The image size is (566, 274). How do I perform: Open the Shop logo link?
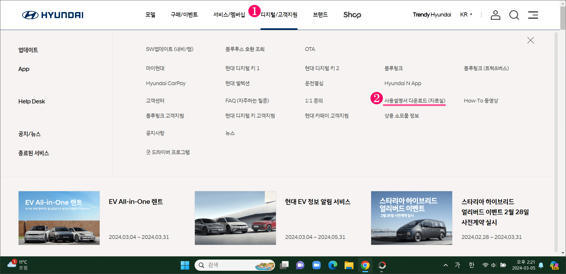[x=352, y=15]
